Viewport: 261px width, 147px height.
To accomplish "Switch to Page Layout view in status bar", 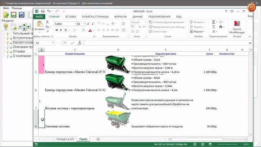I will pyautogui.click(x=203, y=144).
